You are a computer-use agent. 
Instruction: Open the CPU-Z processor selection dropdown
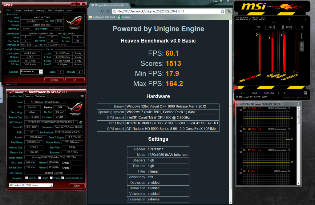pos(41,72)
